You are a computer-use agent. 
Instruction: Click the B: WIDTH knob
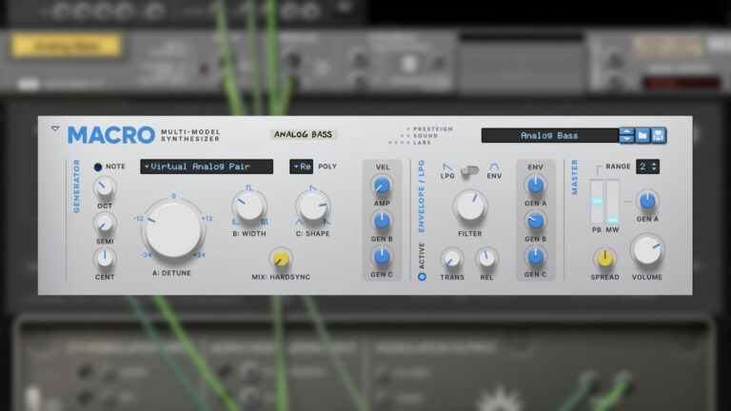click(249, 206)
